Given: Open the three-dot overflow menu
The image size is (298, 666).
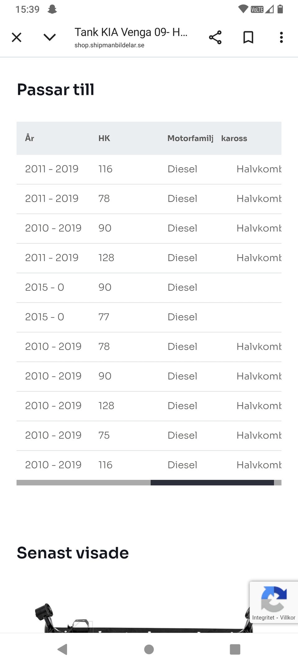Looking at the screenshot, I should tap(281, 37).
